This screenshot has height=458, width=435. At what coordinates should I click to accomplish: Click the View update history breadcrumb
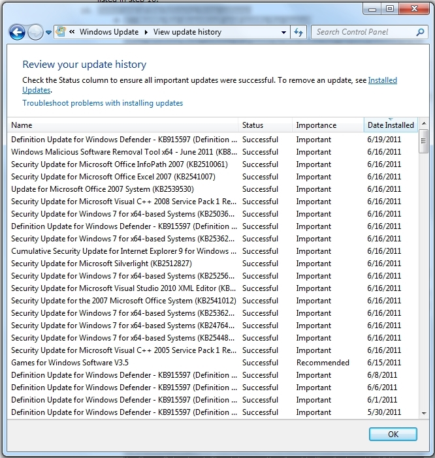[187, 32]
